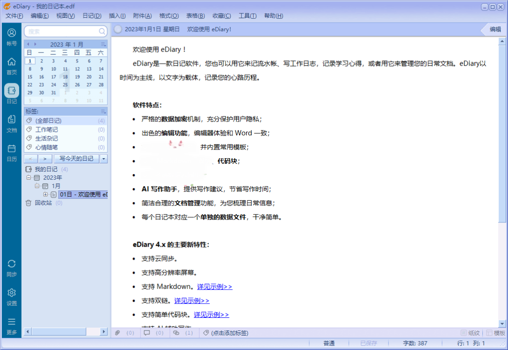
Task: Click the attachments paperclip icon
Action: pyautogui.click(x=118, y=333)
